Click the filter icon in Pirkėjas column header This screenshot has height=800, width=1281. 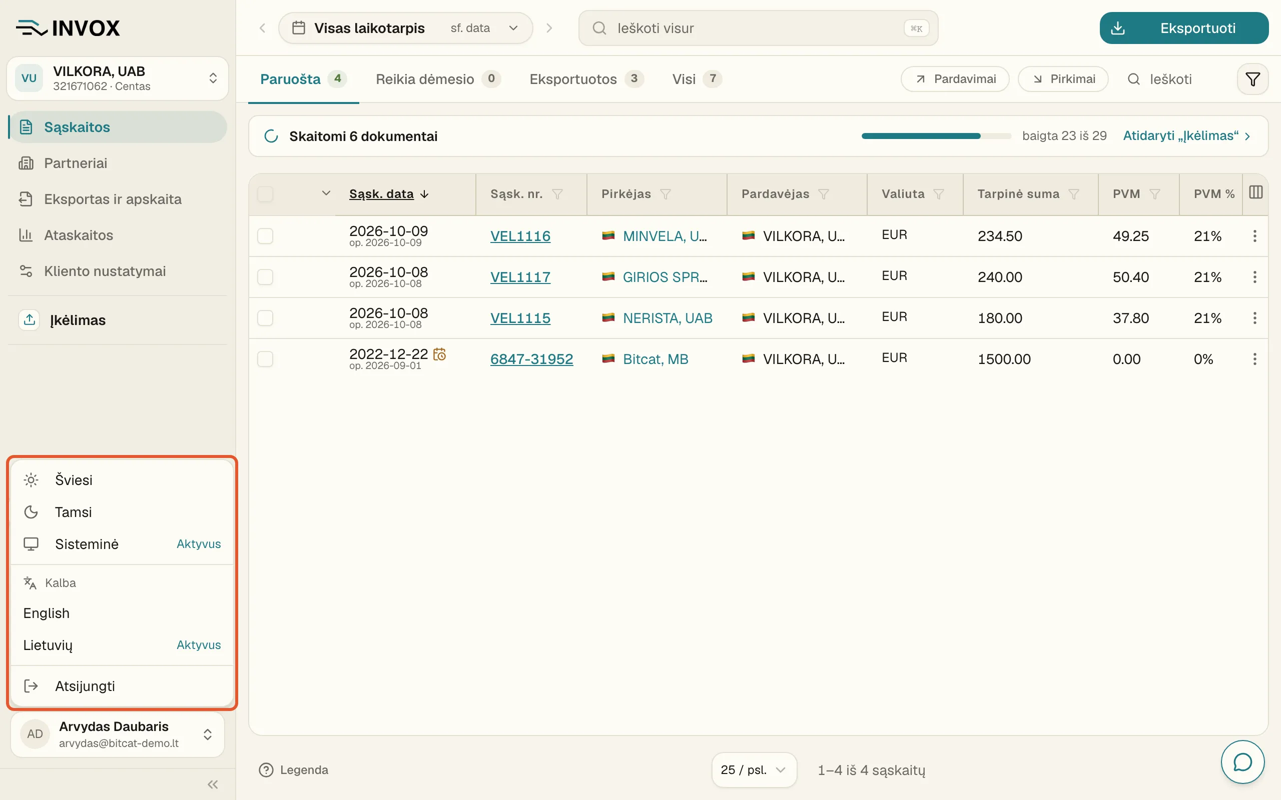tap(666, 194)
